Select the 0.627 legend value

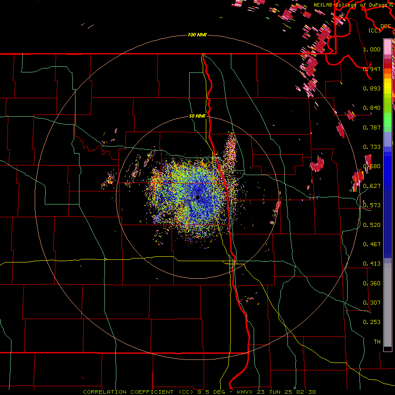pyautogui.click(x=372, y=186)
